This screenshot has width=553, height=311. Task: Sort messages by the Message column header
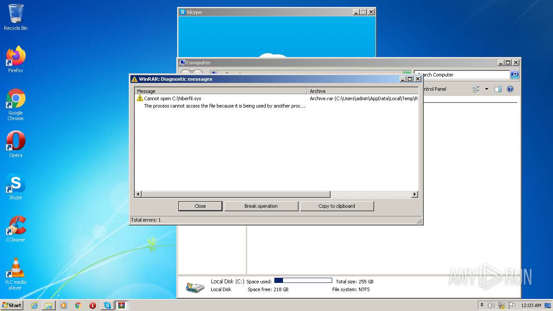coord(221,91)
